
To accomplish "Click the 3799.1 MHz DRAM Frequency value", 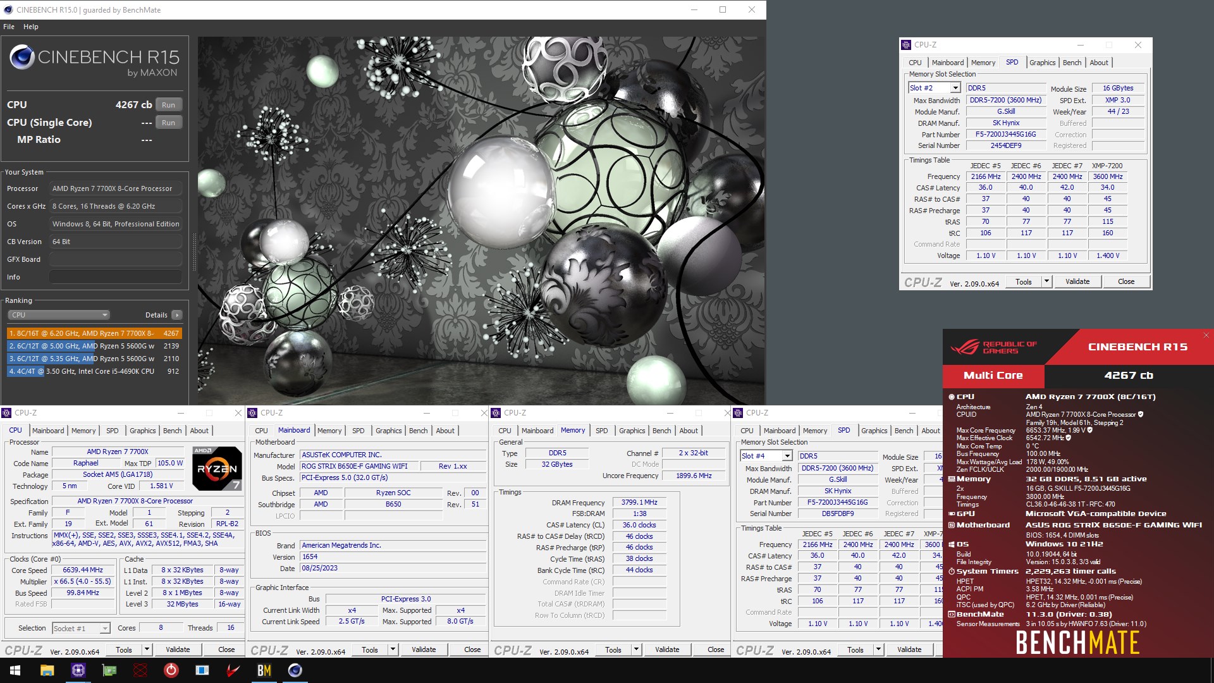I will click(x=639, y=502).
